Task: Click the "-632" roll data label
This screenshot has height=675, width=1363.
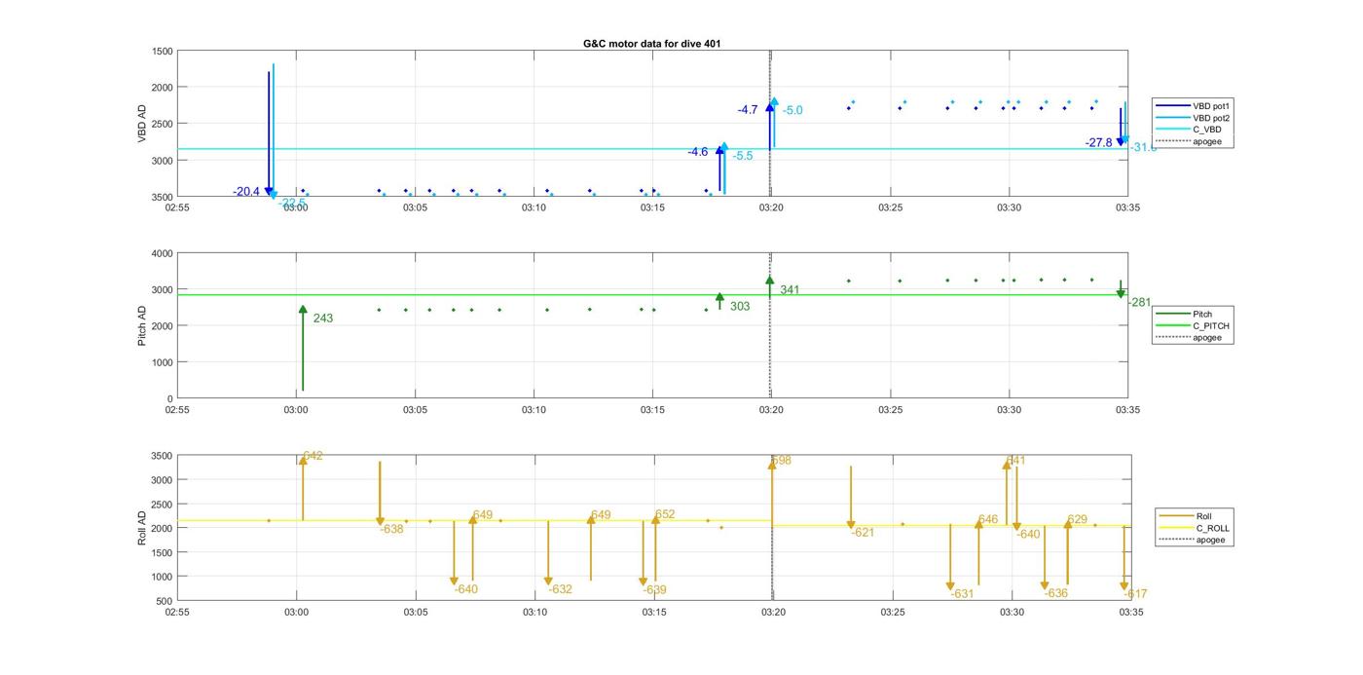Action: click(x=561, y=590)
